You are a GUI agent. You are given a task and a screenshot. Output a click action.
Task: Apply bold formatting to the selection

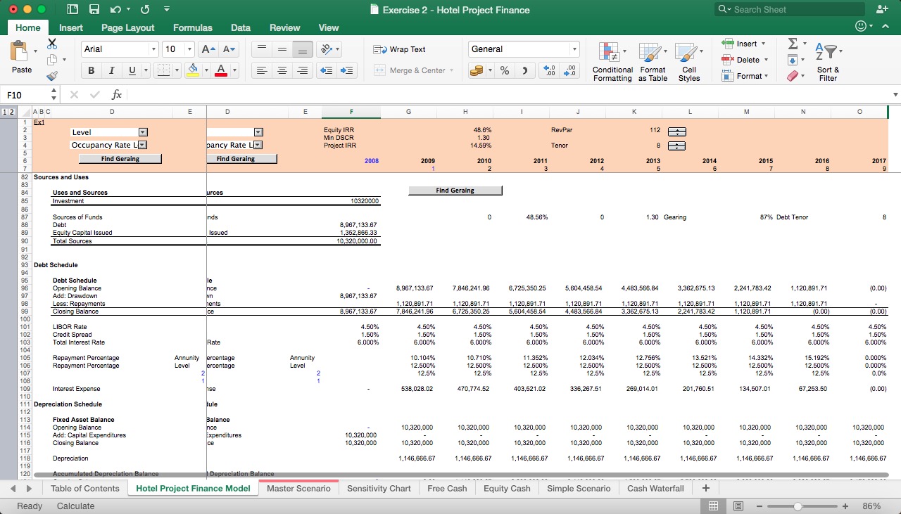(91, 70)
